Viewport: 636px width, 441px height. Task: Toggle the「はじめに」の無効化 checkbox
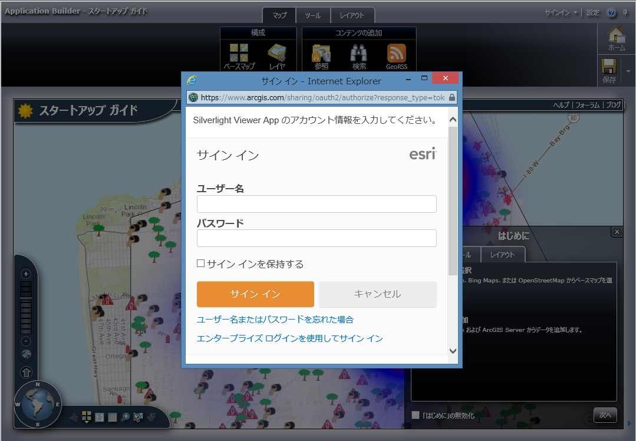416,414
